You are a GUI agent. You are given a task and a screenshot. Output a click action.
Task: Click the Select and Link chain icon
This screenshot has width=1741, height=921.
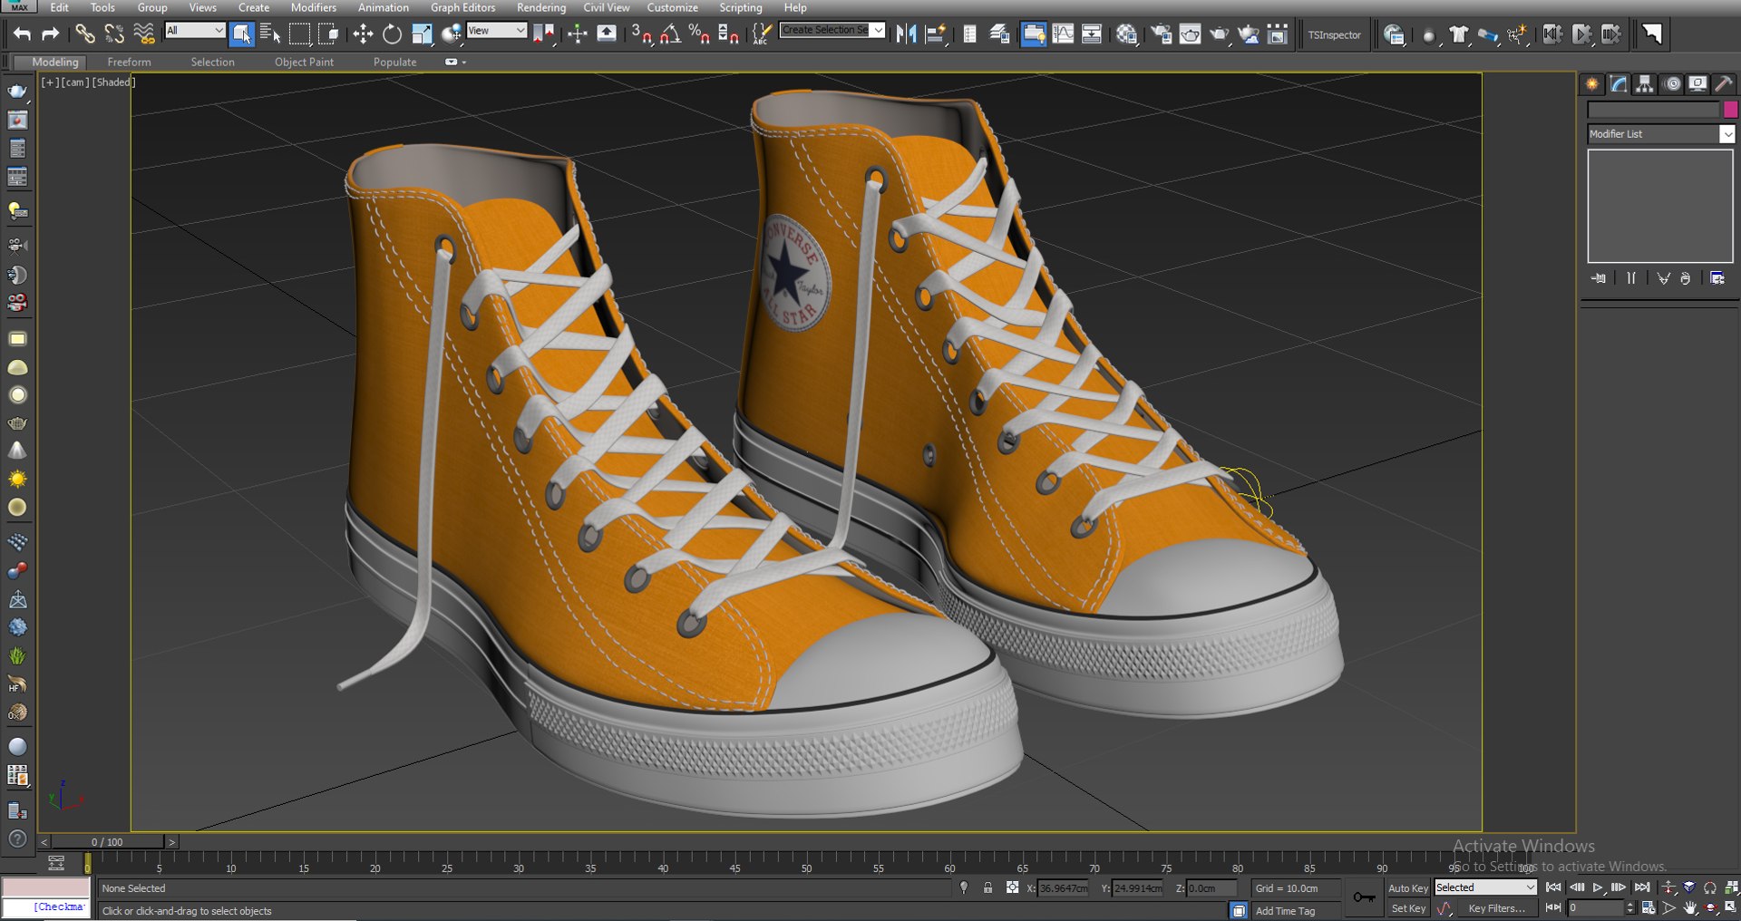point(84,34)
